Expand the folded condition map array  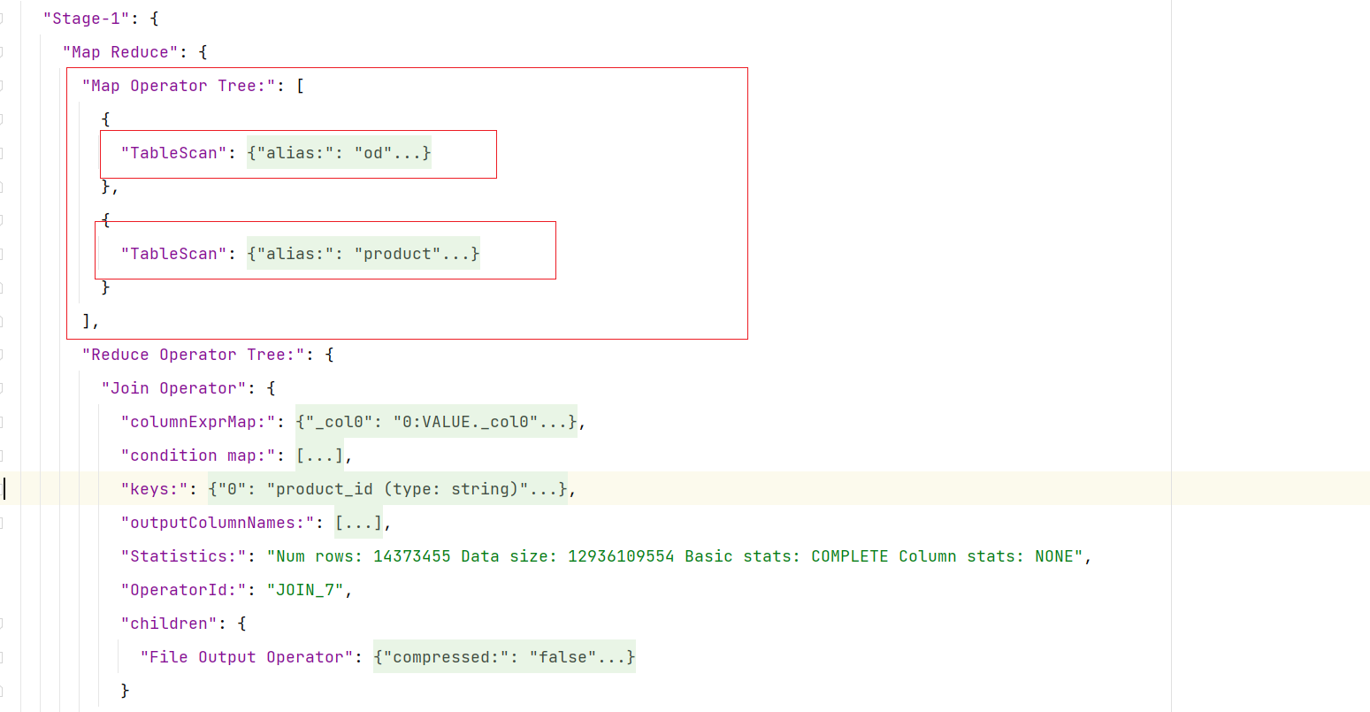[319, 456]
